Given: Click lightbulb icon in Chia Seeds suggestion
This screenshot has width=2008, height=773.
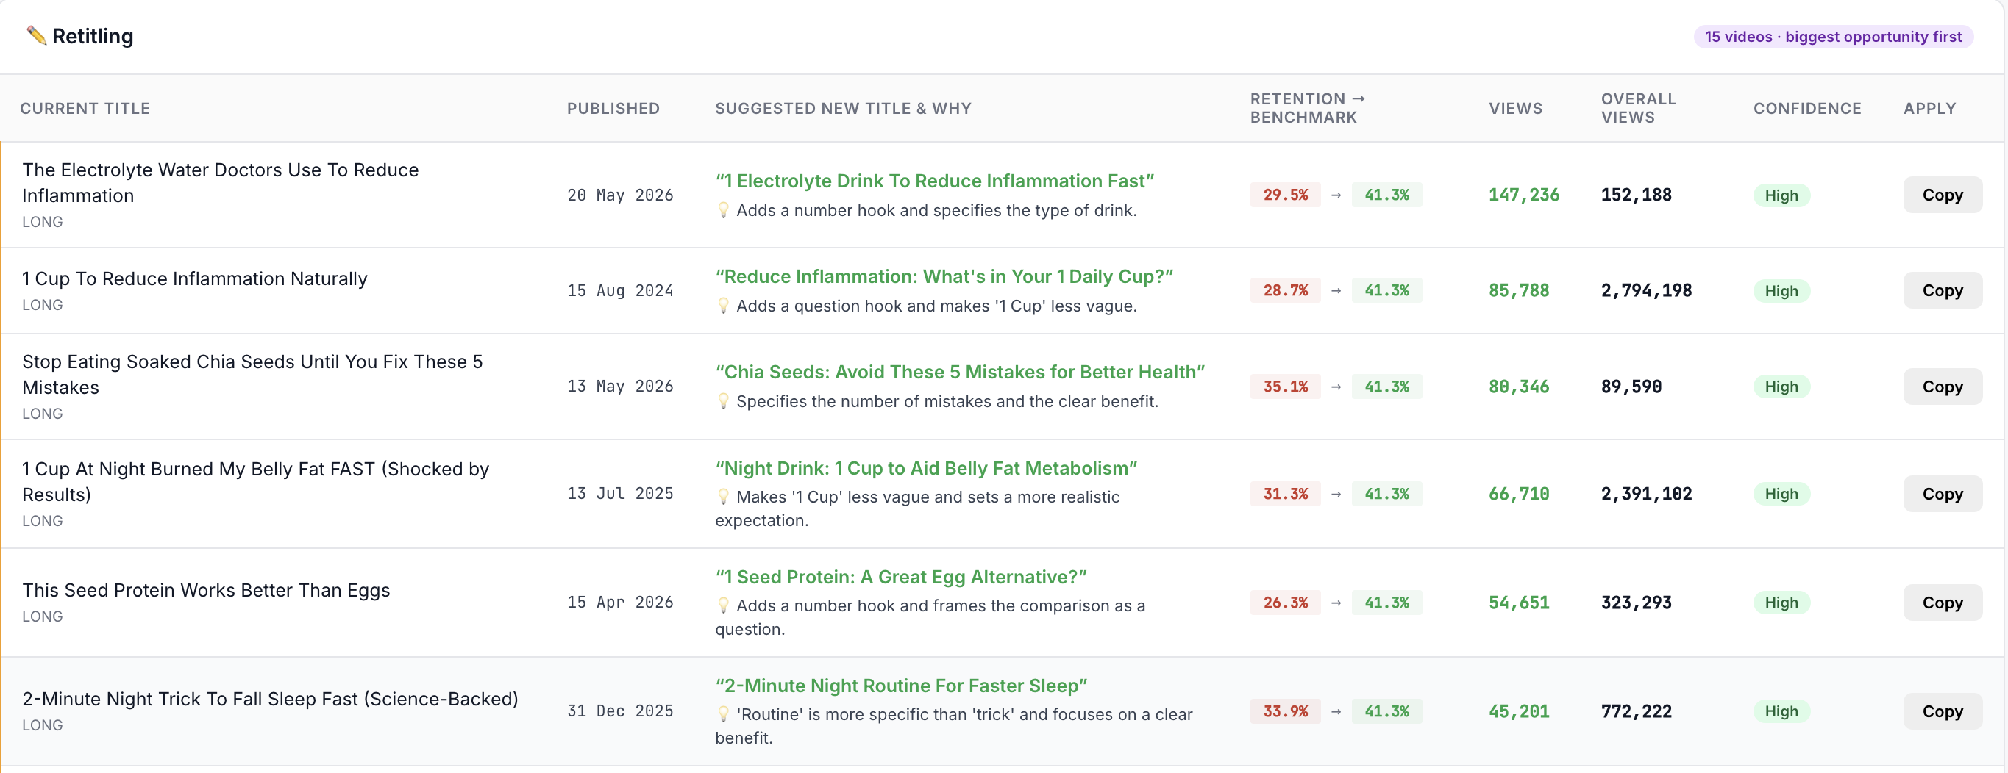Looking at the screenshot, I should [723, 401].
